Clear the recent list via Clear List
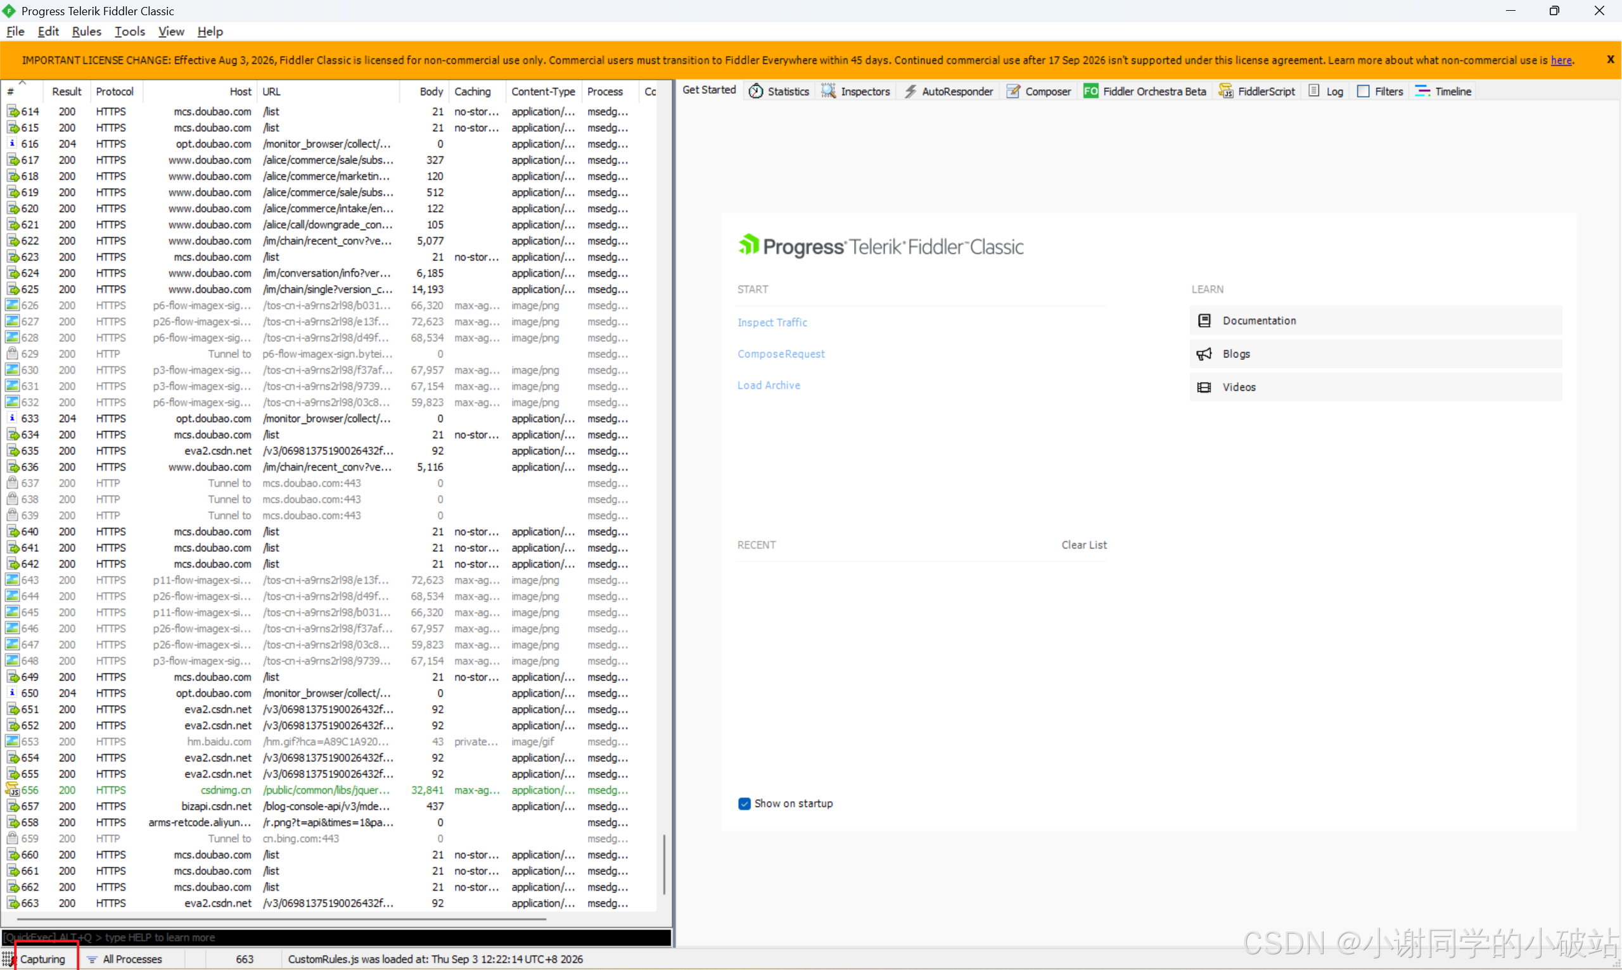1622x970 pixels. coord(1083,545)
